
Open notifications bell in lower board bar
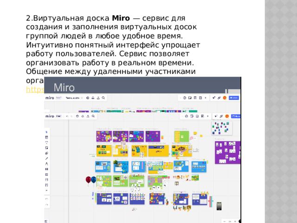coord(83,116)
